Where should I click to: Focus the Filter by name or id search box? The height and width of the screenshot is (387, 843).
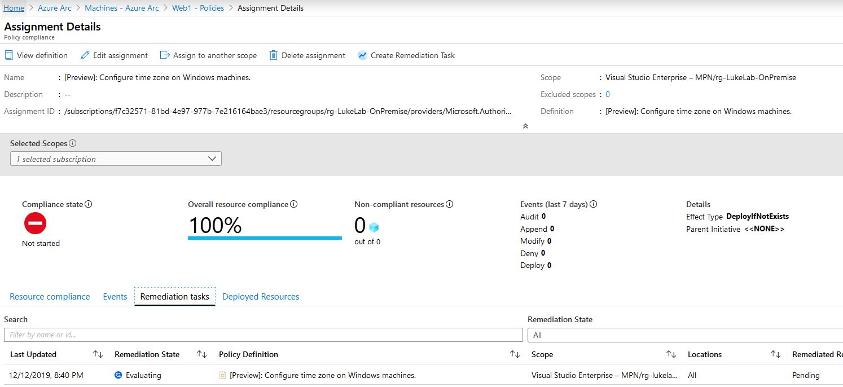(264, 335)
